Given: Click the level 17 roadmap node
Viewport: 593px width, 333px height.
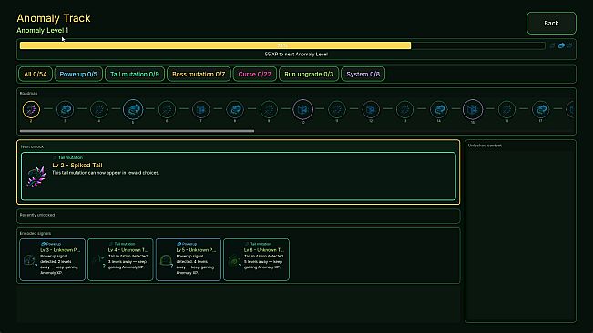Looking at the screenshot, I should click(x=540, y=109).
